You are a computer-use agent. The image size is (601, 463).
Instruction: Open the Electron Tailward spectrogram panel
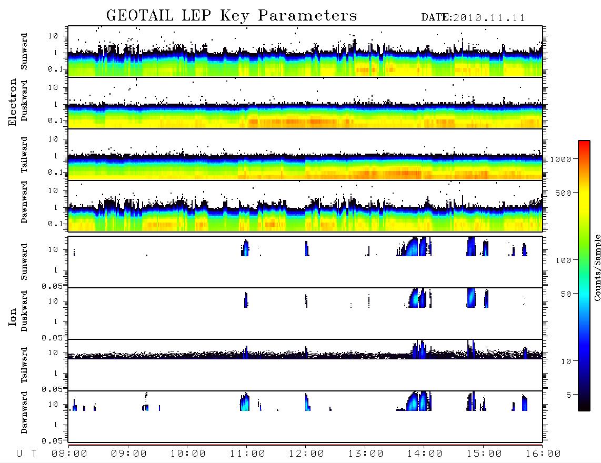[305, 155]
